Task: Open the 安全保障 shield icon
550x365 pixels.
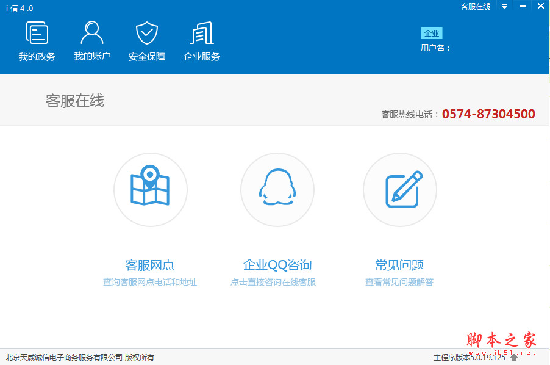Action: point(146,32)
